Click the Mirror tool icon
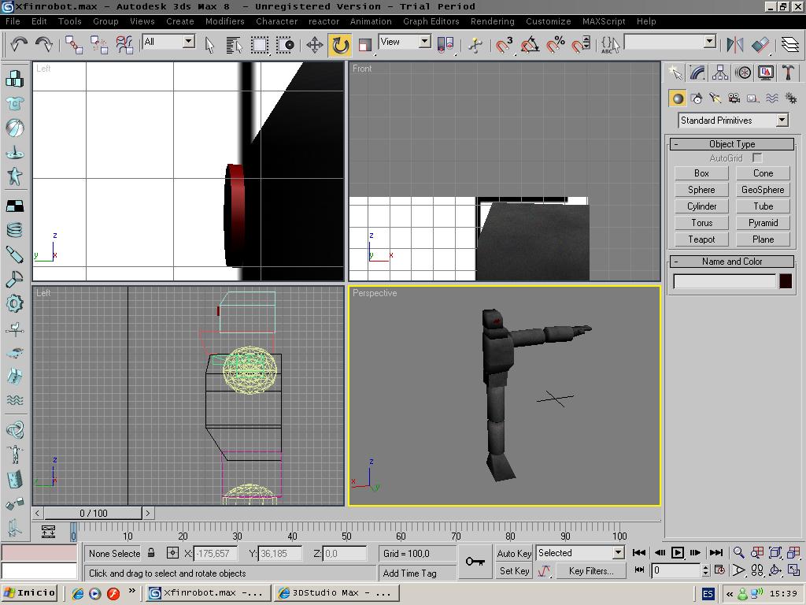Image resolution: width=806 pixels, height=605 pixels. [x=734, y=44]
